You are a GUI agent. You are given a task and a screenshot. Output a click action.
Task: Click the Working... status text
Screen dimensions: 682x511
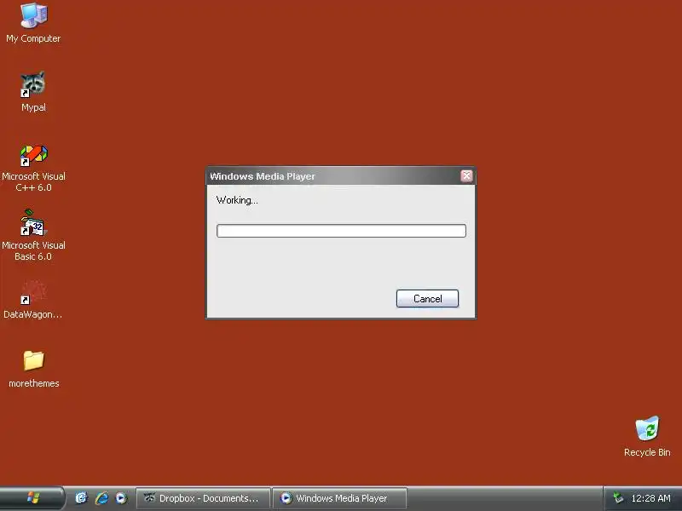click(237, 200)
